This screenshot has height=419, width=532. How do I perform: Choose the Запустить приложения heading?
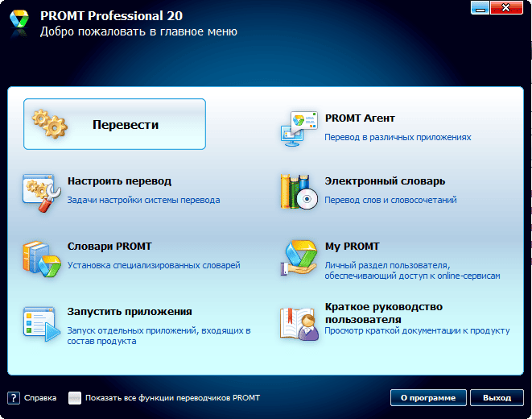[130, 311]
